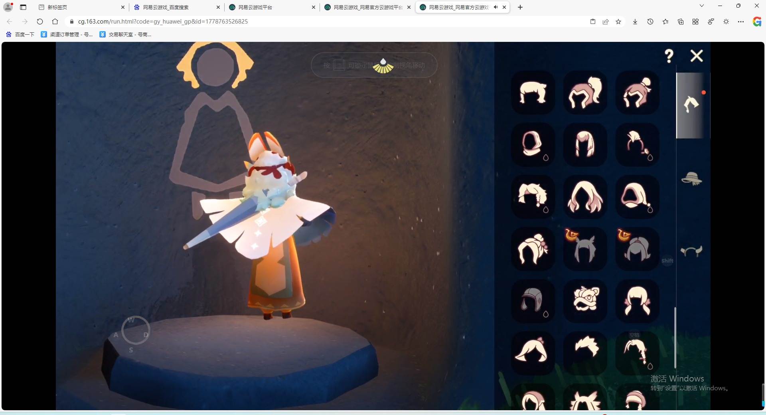The image size is (766, 415).
Task: Toggle the vertical tabs workspace icon
Action: 23,7
